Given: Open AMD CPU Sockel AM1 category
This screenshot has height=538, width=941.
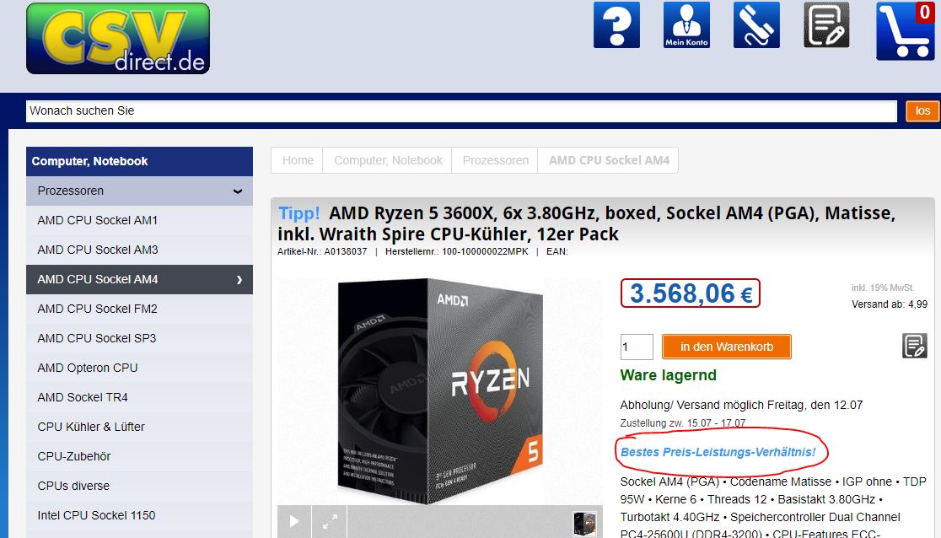Looking at the screenshot, I should [139, 220].
